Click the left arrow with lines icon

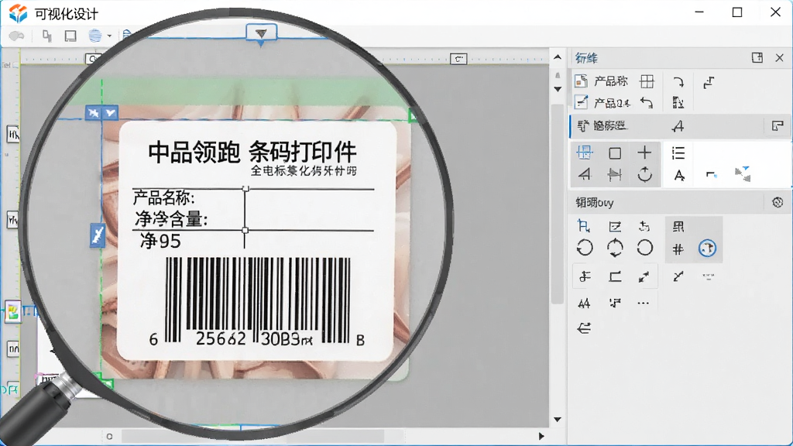pos(584,328)
